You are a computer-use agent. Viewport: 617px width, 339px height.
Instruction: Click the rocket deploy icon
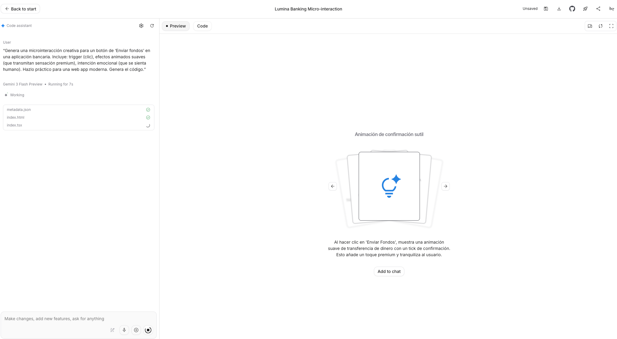tap(585, 9)
